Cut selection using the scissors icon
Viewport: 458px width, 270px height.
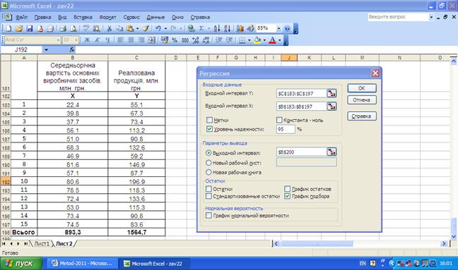tap(110, 28)
